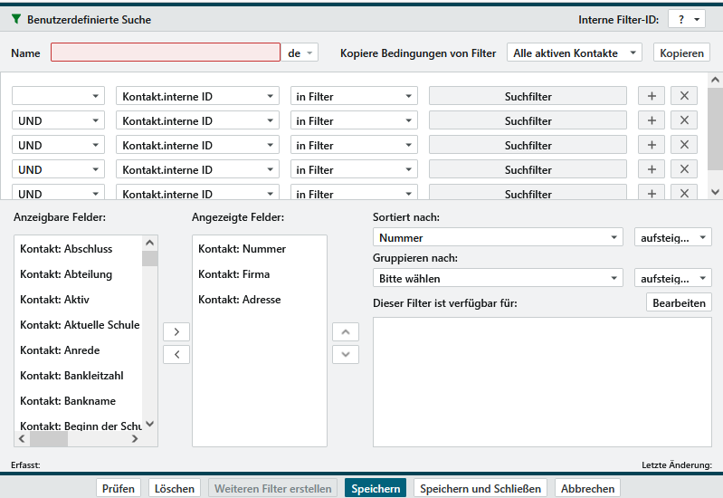Expand the 'Alle aktiven Kontakte' filter dropdown
723x498 pixels.
574,53
